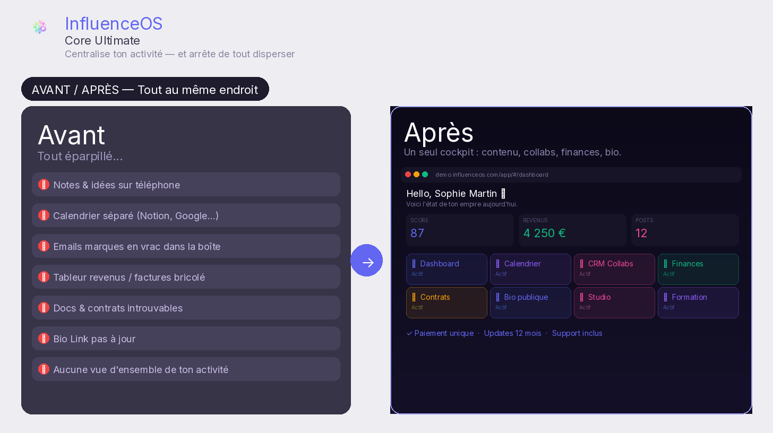Click the AVANT / APRÈS heading pill
This screenshot has height=433, width=773.
(145, 89)
